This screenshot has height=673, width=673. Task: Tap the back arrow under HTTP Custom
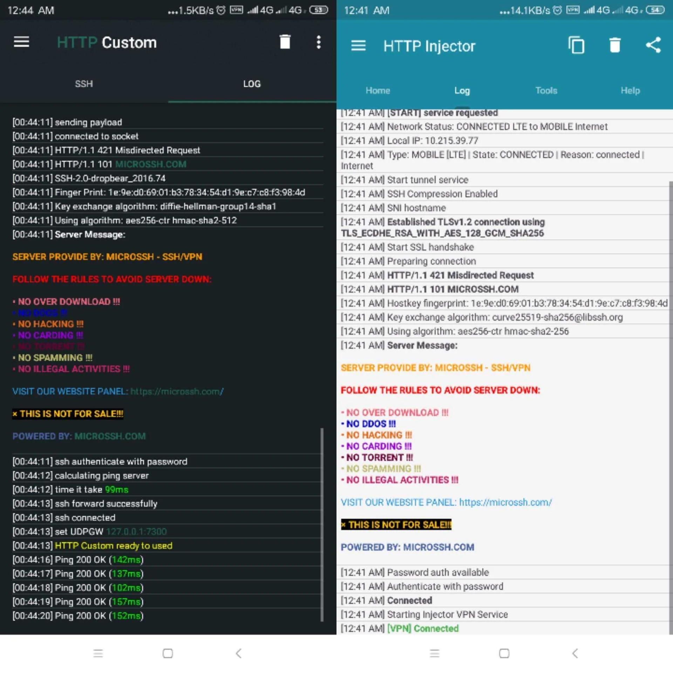pyautogui.click(x=239, y=653)
